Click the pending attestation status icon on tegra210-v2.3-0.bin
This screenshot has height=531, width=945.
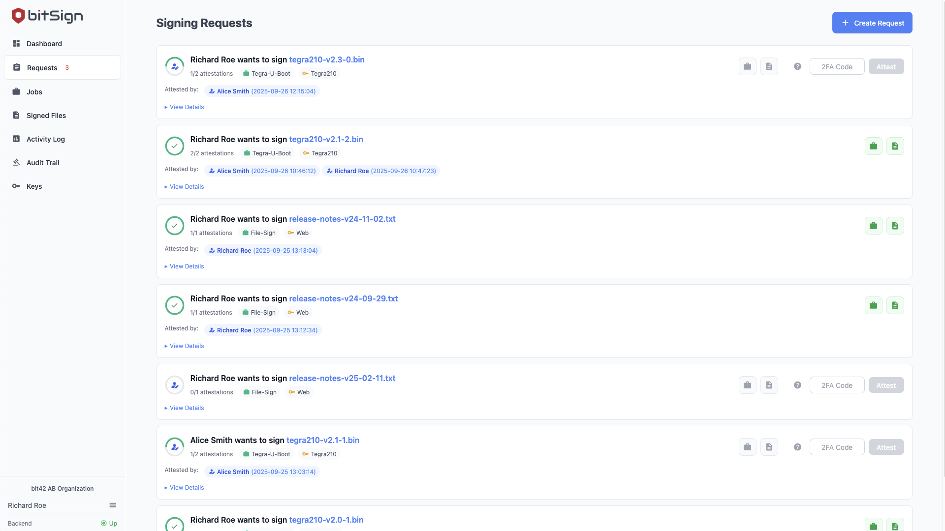[x=175, y=66]
